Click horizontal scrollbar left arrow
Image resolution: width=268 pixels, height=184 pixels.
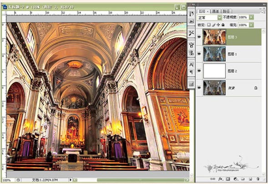coord(75,180)
